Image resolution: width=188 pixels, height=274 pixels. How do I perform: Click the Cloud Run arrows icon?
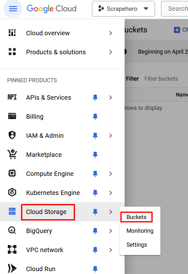click(12, 268)
